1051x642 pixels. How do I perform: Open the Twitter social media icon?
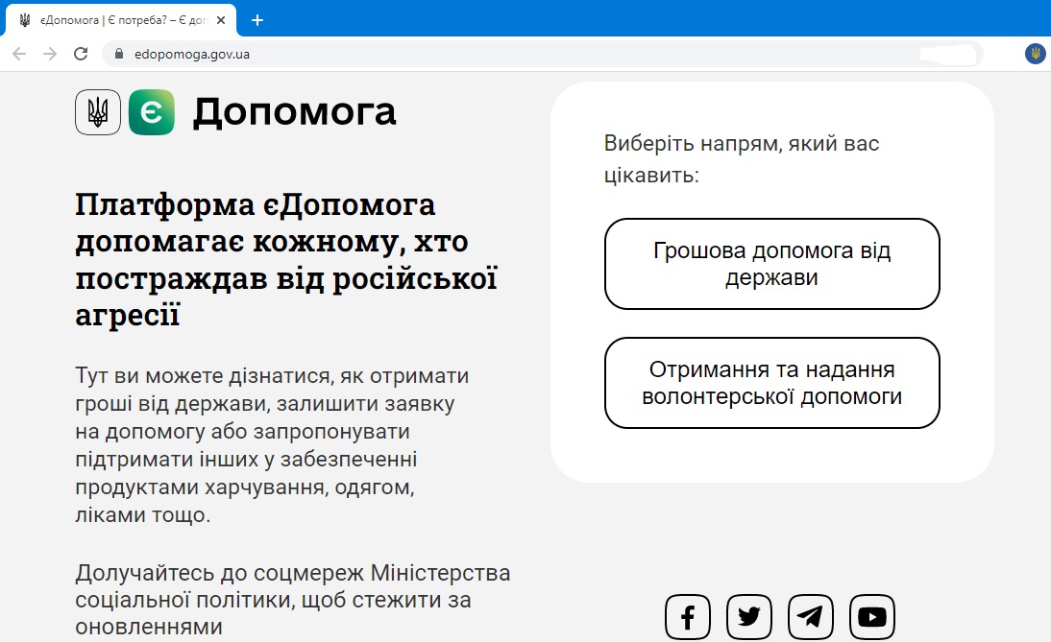click(x=749, y=616)
